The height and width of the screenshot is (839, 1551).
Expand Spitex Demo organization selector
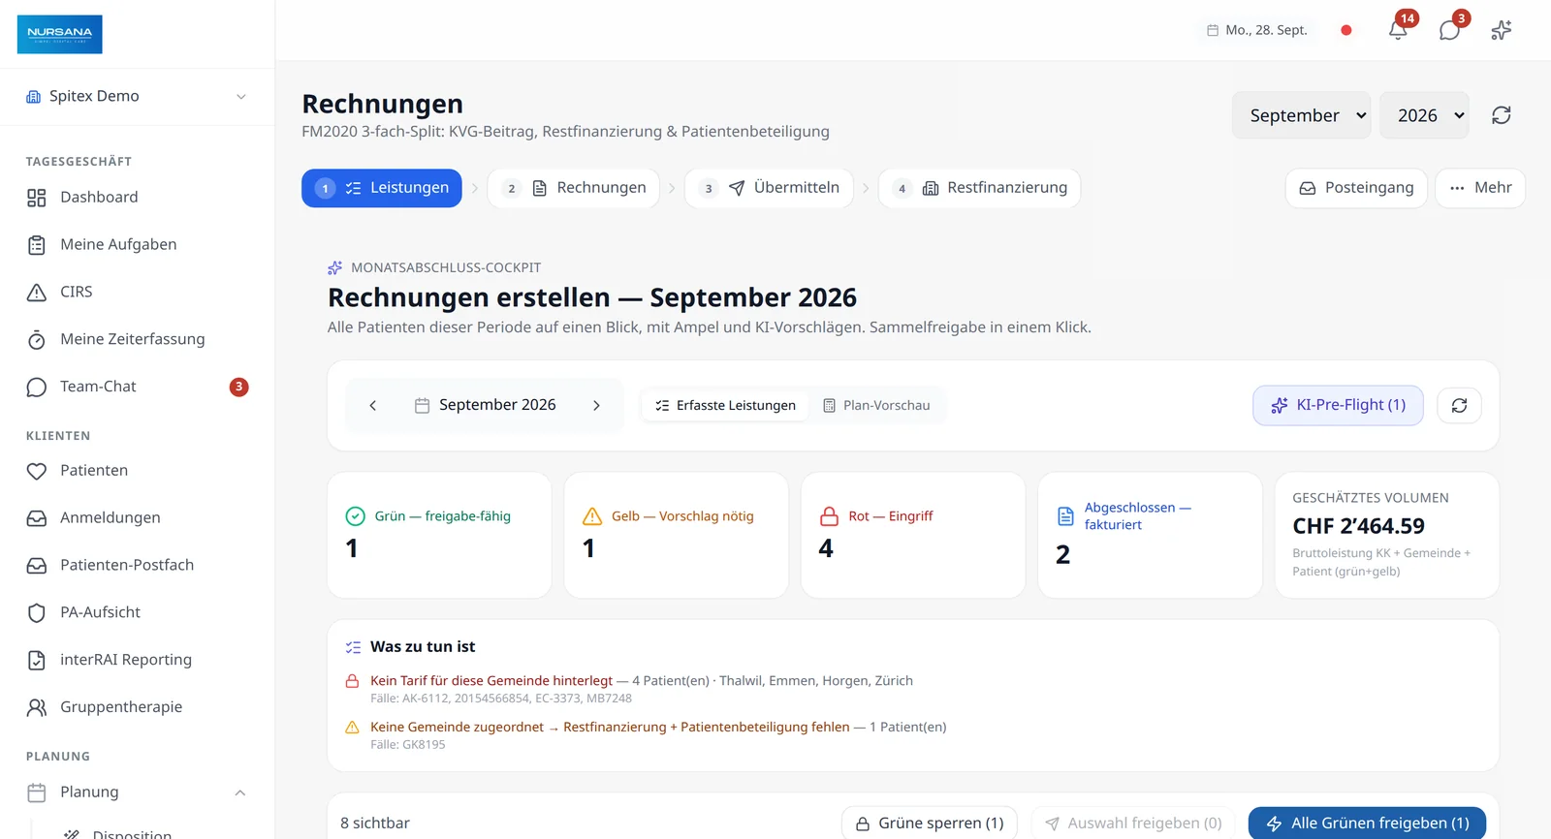point(137,96)
